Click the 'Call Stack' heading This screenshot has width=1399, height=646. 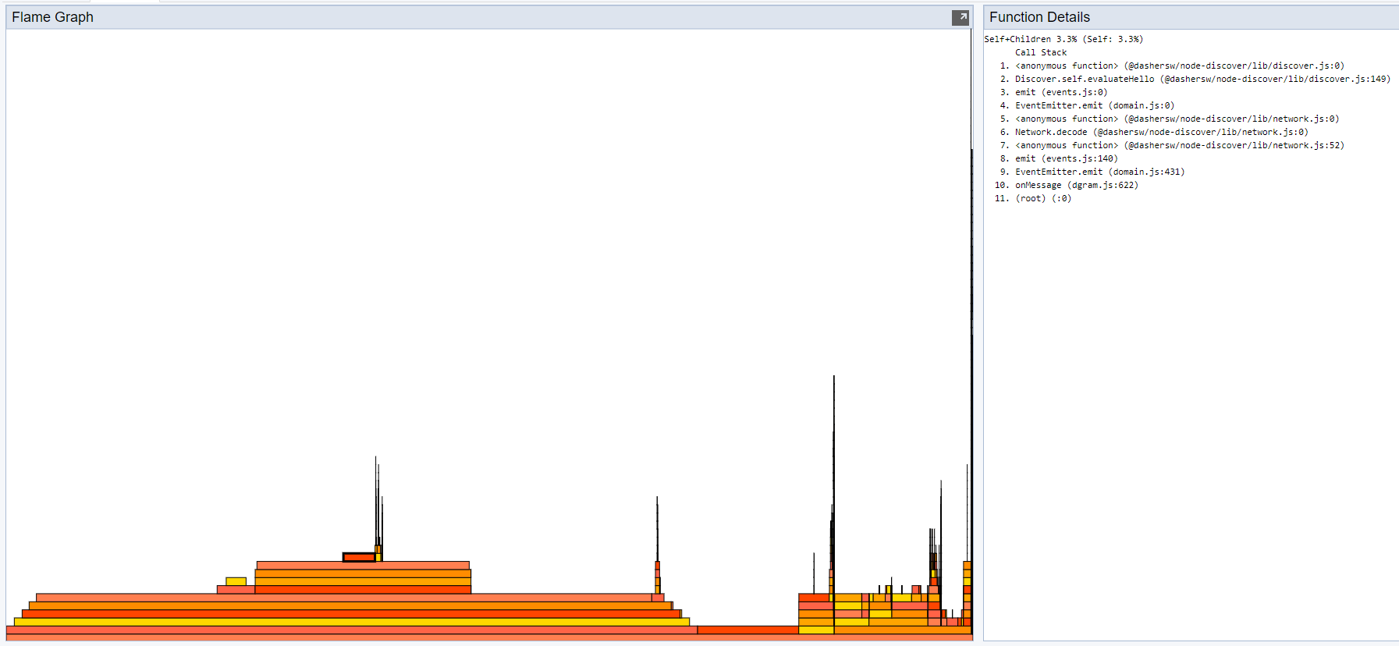[1041, 52]
